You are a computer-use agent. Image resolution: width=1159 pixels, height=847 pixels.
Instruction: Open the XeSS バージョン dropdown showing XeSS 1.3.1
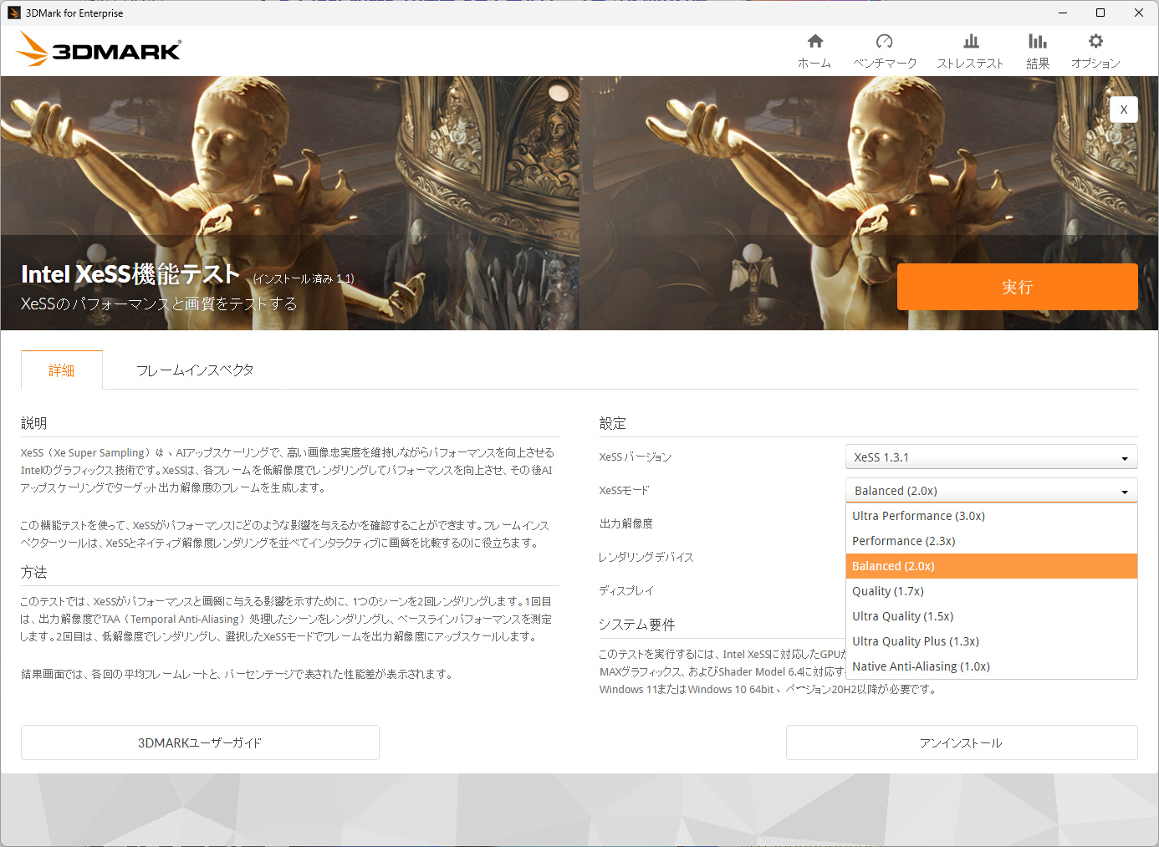[992, 457]
